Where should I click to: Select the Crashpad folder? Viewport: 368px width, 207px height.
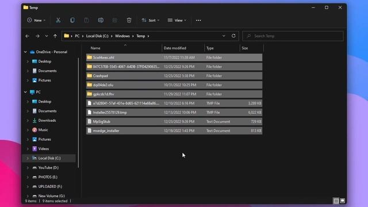[174, 76]
